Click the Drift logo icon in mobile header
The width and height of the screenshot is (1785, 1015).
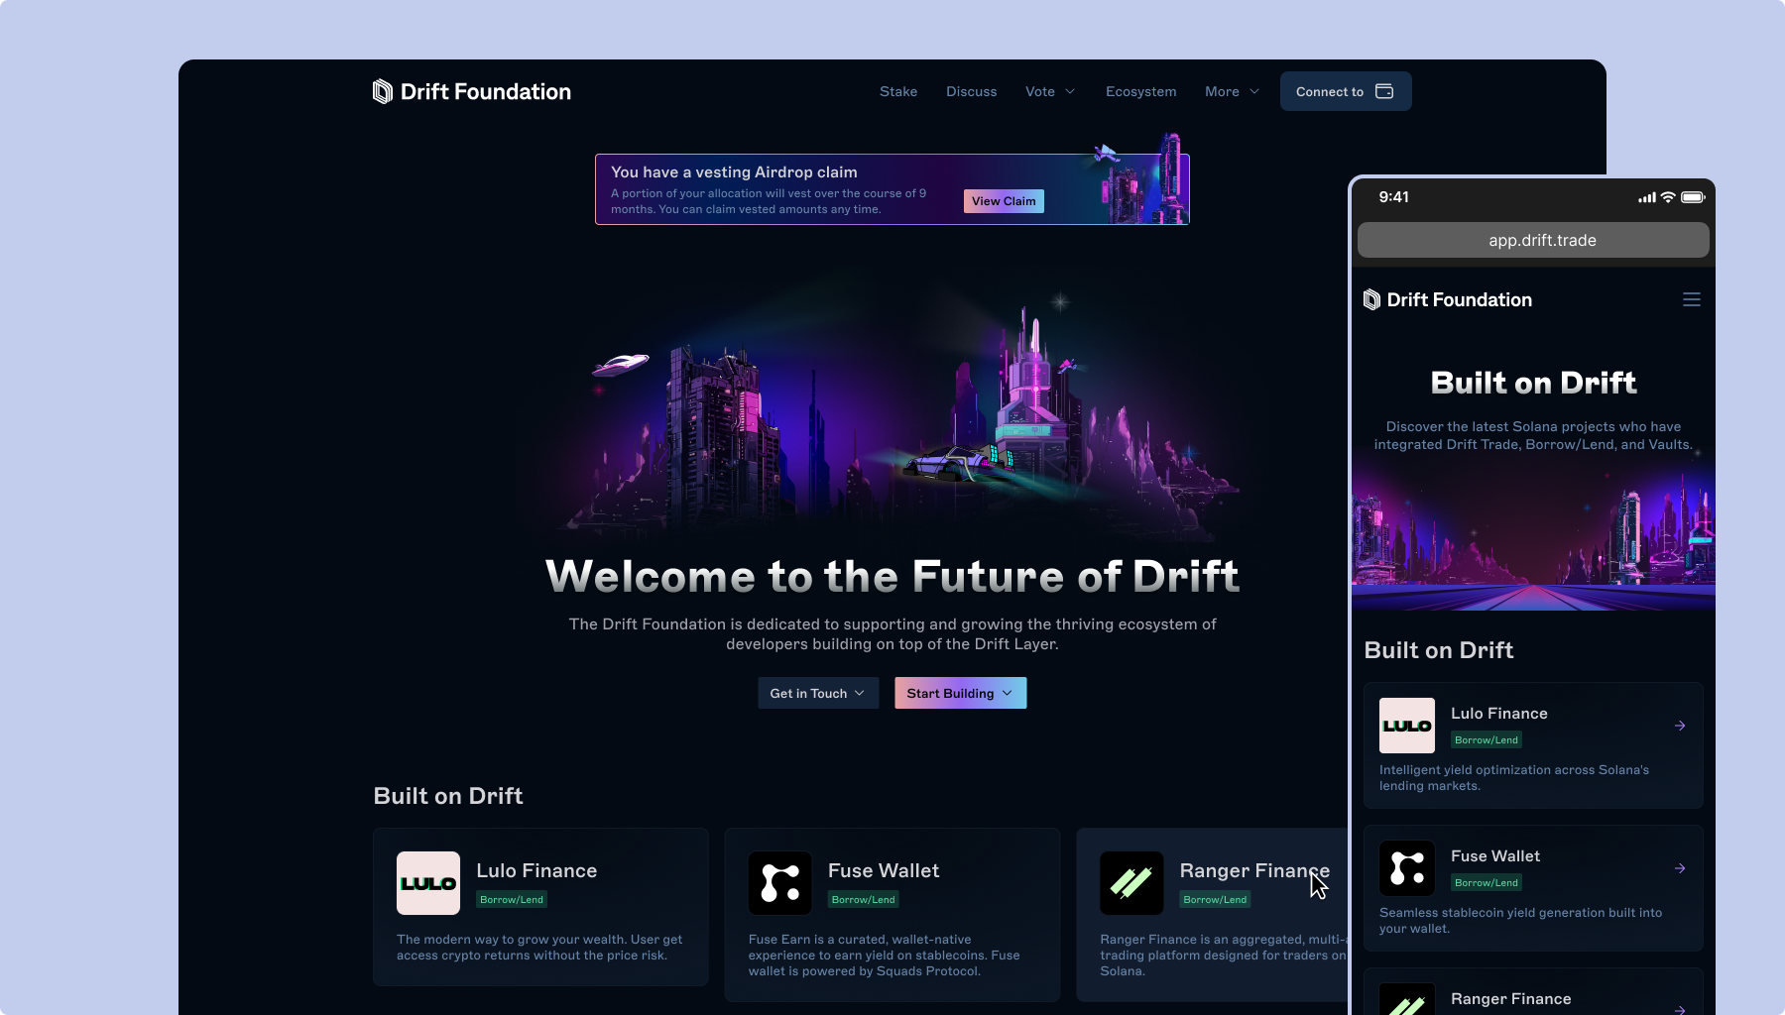tap(1371, 299)
